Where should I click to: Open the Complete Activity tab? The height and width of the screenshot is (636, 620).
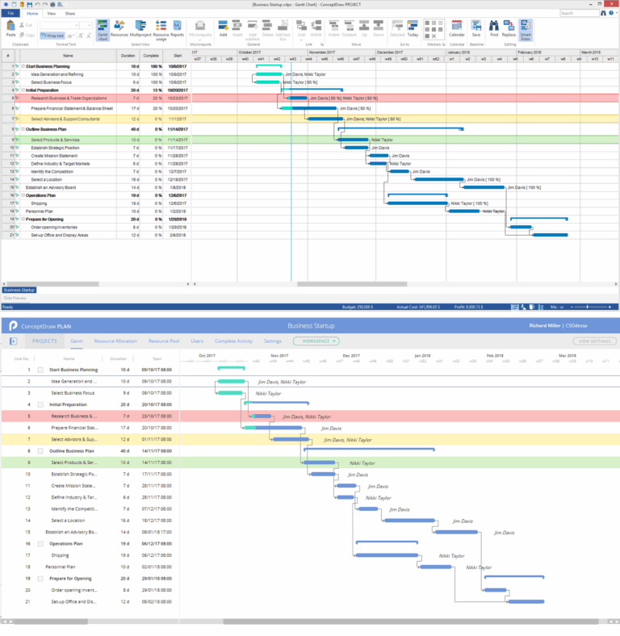point(233,341)
